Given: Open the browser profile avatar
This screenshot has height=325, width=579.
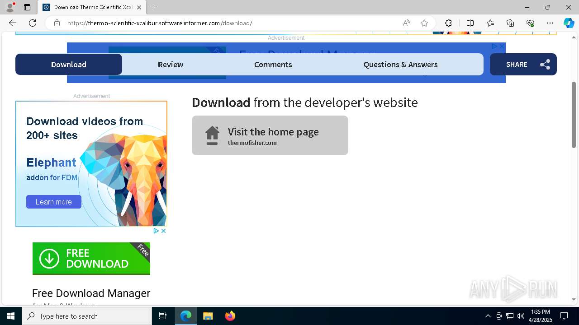Looking at the screenshot, I should click(x=10, y=7).
